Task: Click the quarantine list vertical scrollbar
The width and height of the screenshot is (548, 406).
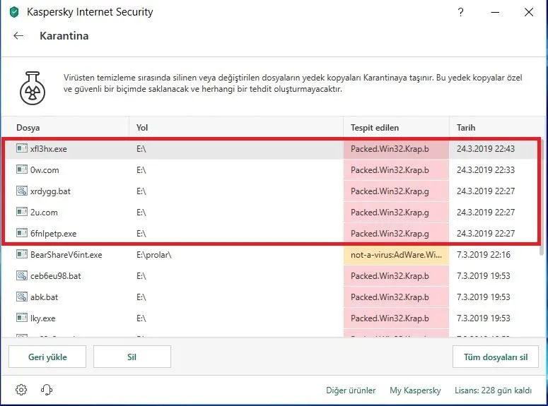Action: point(542,197)
